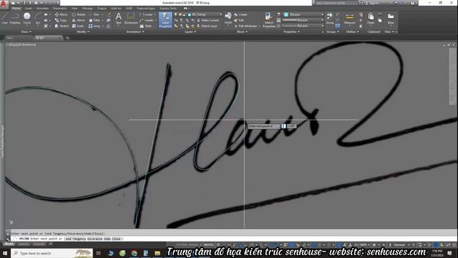Click the Group tool
This screenshot has height=258, width=458.
click(330, 18)
